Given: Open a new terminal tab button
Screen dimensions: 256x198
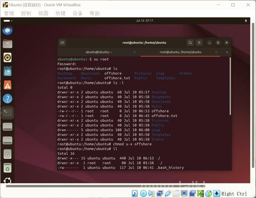Looking at the screenshot, I should [x=63, y=43].
